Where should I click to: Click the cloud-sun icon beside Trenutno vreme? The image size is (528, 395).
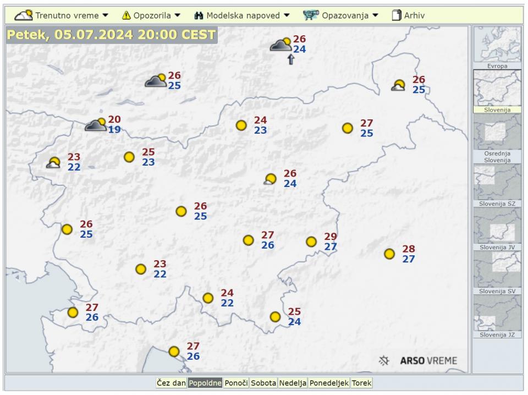[23, 15]
